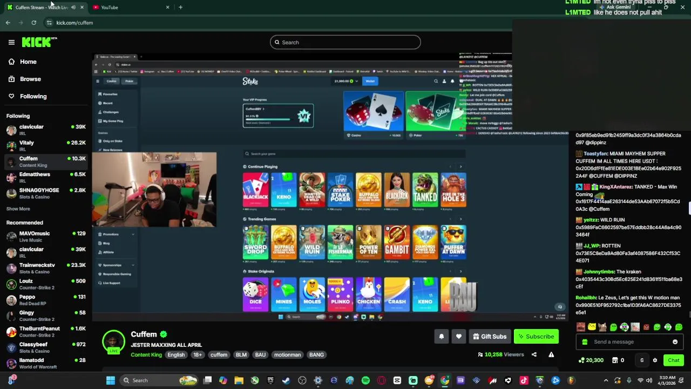691x389 pixels.
Task: Open the Windows Start menu
Action: tap(111, 380)
